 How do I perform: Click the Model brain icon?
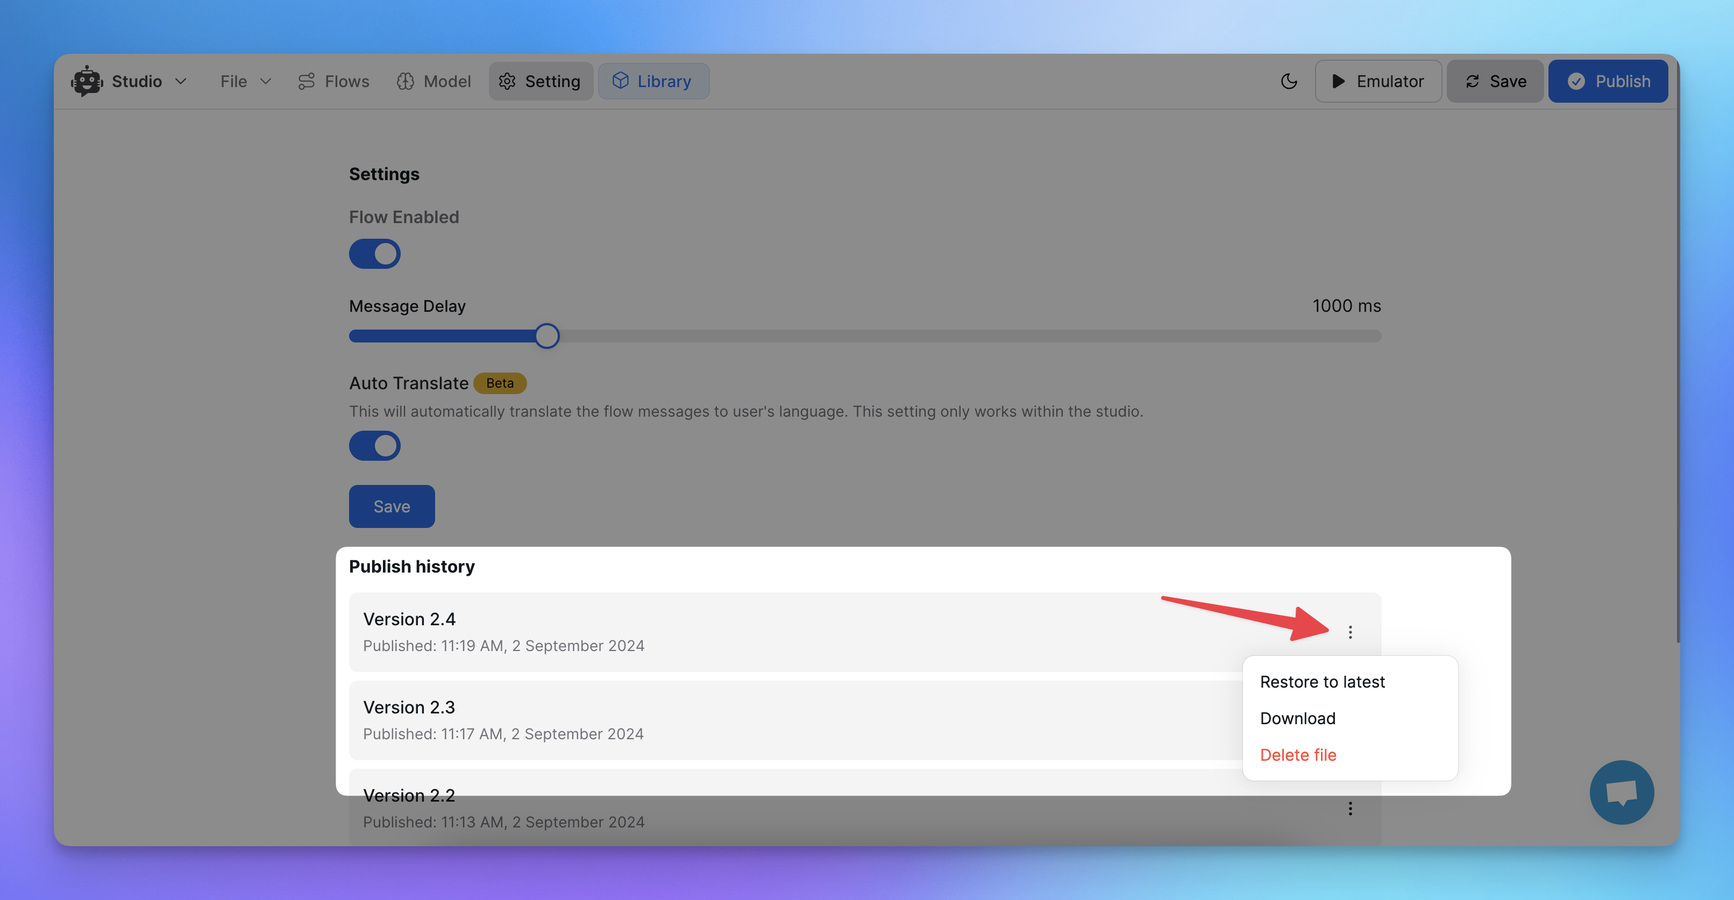click(405, 81)
